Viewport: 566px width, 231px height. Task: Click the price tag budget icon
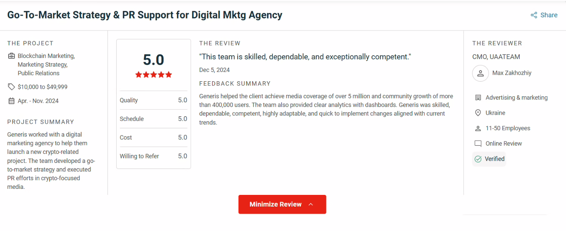[x=11, y=87]
